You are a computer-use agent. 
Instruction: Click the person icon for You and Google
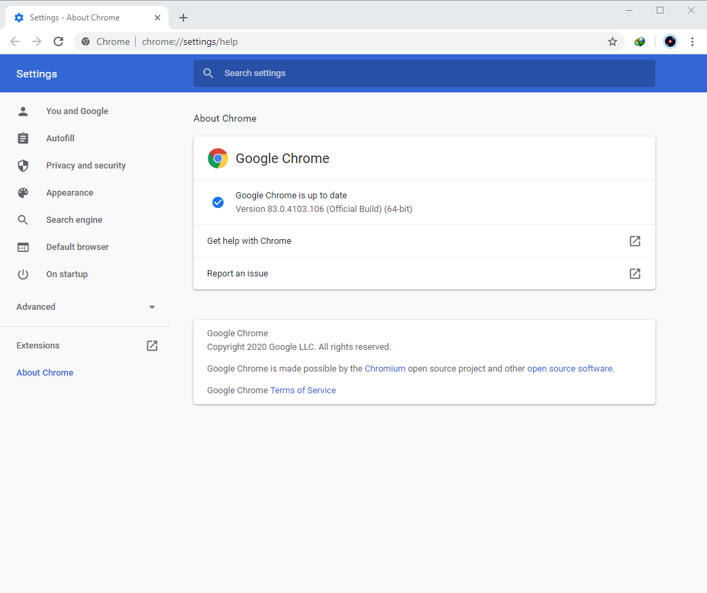point(23,111)
